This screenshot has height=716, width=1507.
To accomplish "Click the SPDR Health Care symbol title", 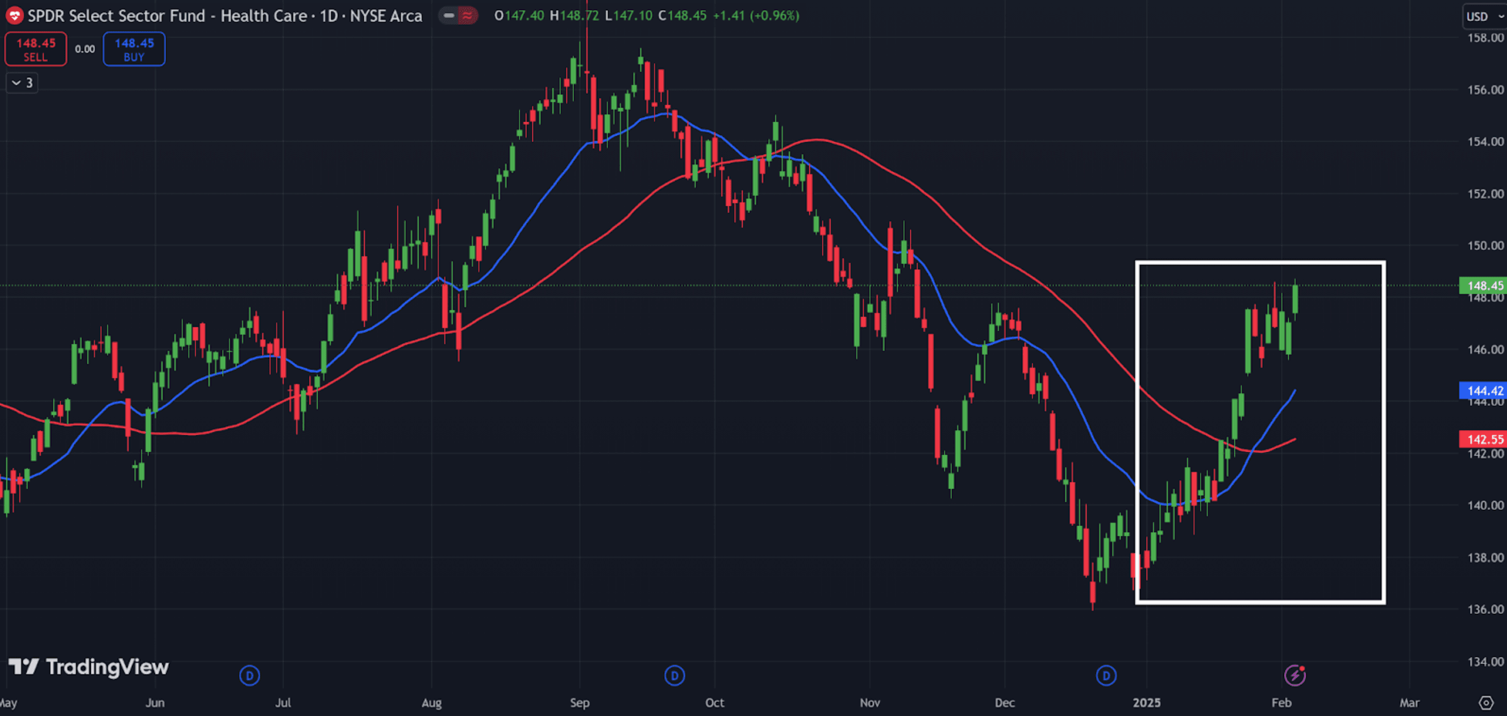I will [224, 16].
